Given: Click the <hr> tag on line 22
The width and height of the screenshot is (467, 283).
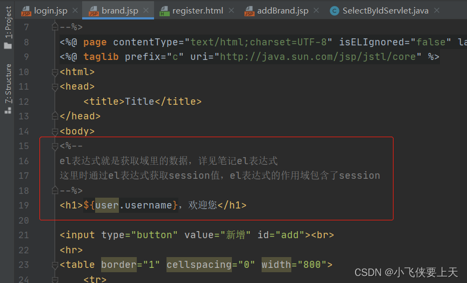Looking at the screenshot, I should point(71,250).
